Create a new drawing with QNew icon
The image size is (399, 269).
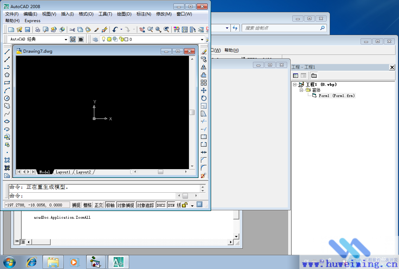tap(11, 30)
